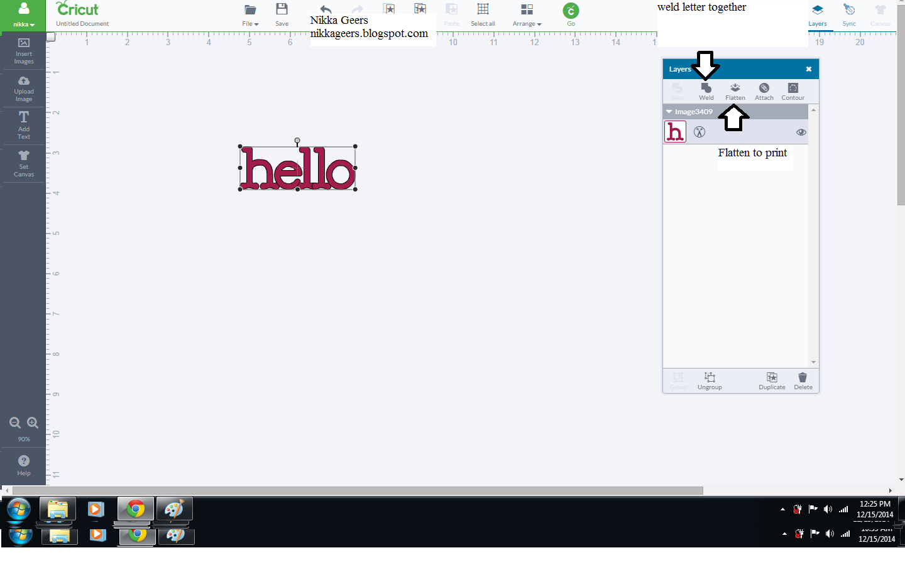
Task: Delete the selected layer using the Delete button
Action: (803, 381)
